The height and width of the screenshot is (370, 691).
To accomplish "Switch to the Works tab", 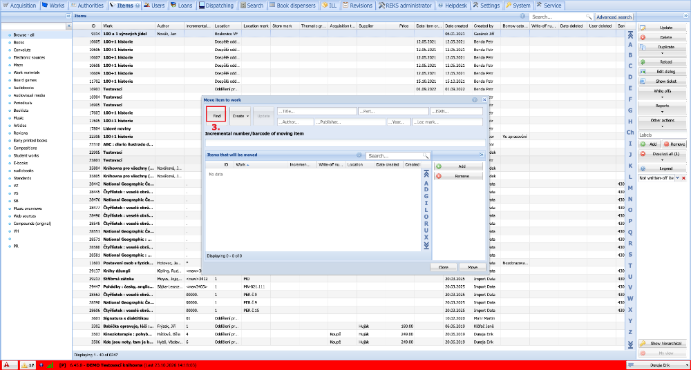I will (x=53, y=6).
